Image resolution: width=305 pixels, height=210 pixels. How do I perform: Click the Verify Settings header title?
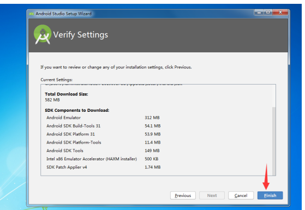click(81, 35)
